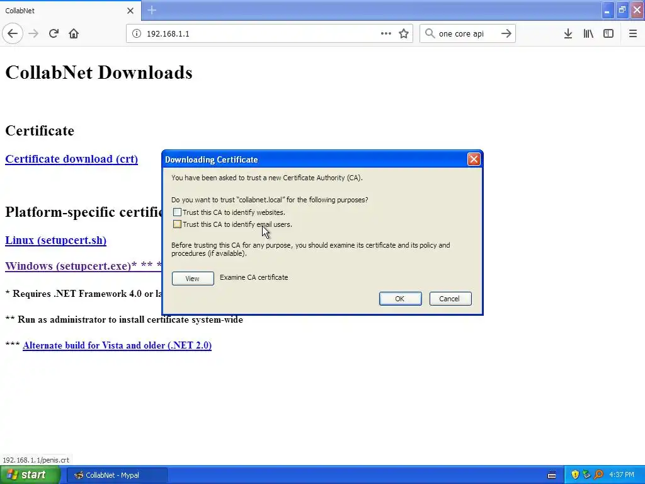Click the forward navigation arrow

[x=33, y=33]
